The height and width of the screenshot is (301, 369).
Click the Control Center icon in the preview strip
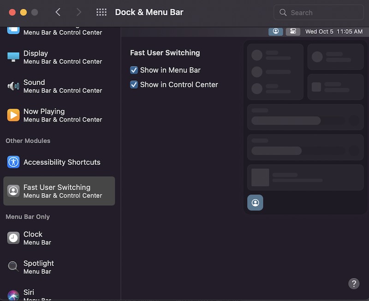[293, 31]
